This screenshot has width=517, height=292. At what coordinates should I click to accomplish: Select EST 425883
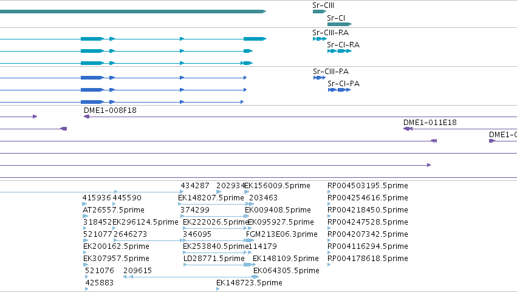click(100, 283)
